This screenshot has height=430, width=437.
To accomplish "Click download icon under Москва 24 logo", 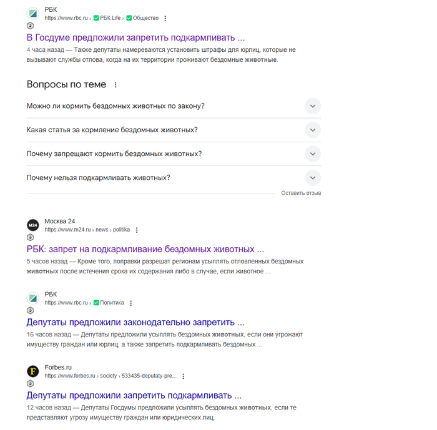I will coord(30,238).
